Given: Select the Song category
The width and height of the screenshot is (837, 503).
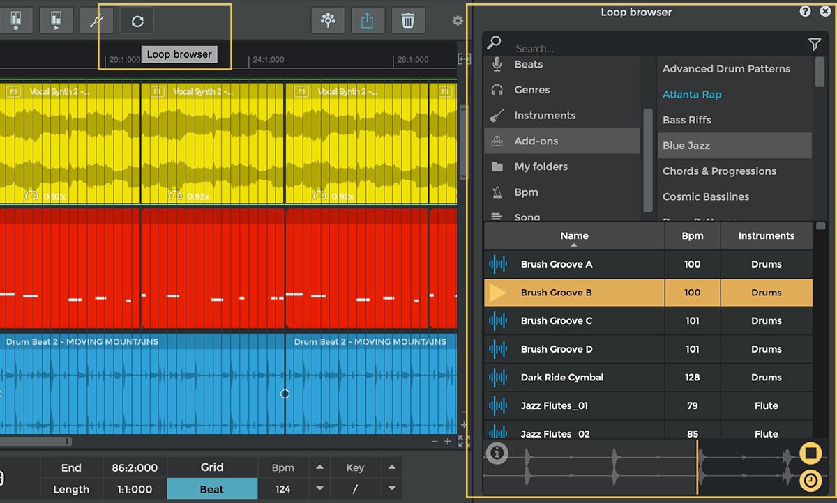Looking at the screenshot, I should pos(562,217).
